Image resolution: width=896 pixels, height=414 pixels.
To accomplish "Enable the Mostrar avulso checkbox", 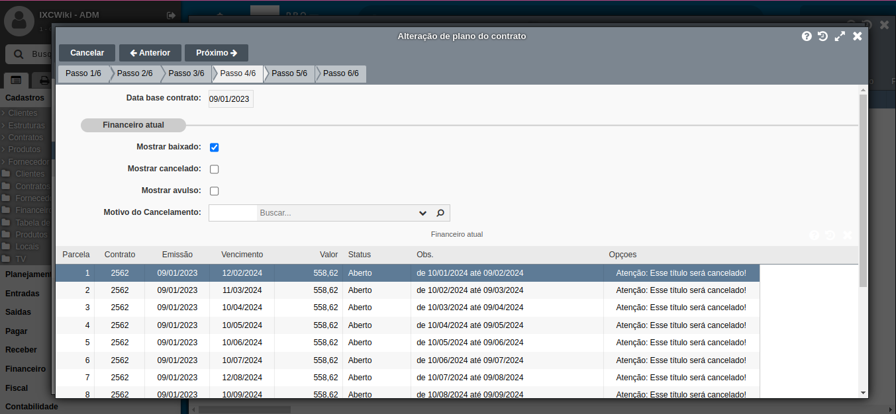I will [x=214, y=191].
